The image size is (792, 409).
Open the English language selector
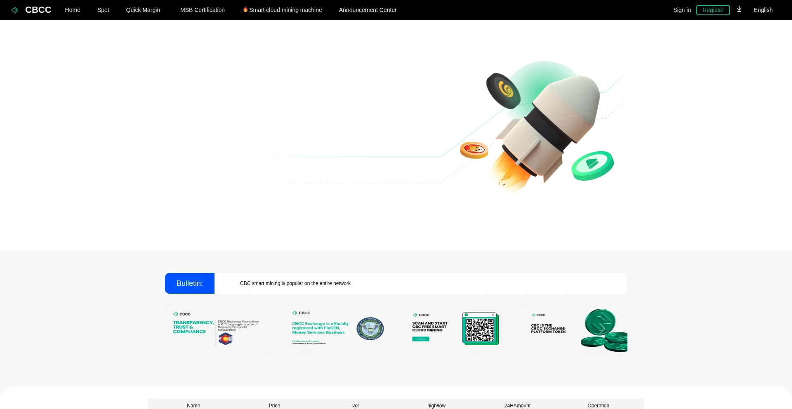point(763,10)
